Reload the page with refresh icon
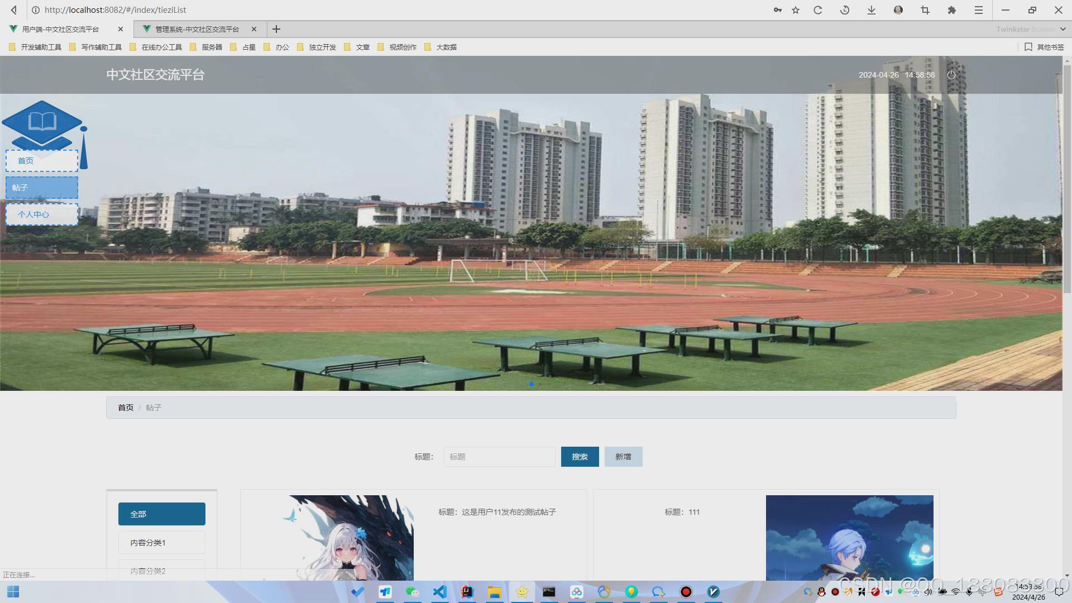 (818, 10)
